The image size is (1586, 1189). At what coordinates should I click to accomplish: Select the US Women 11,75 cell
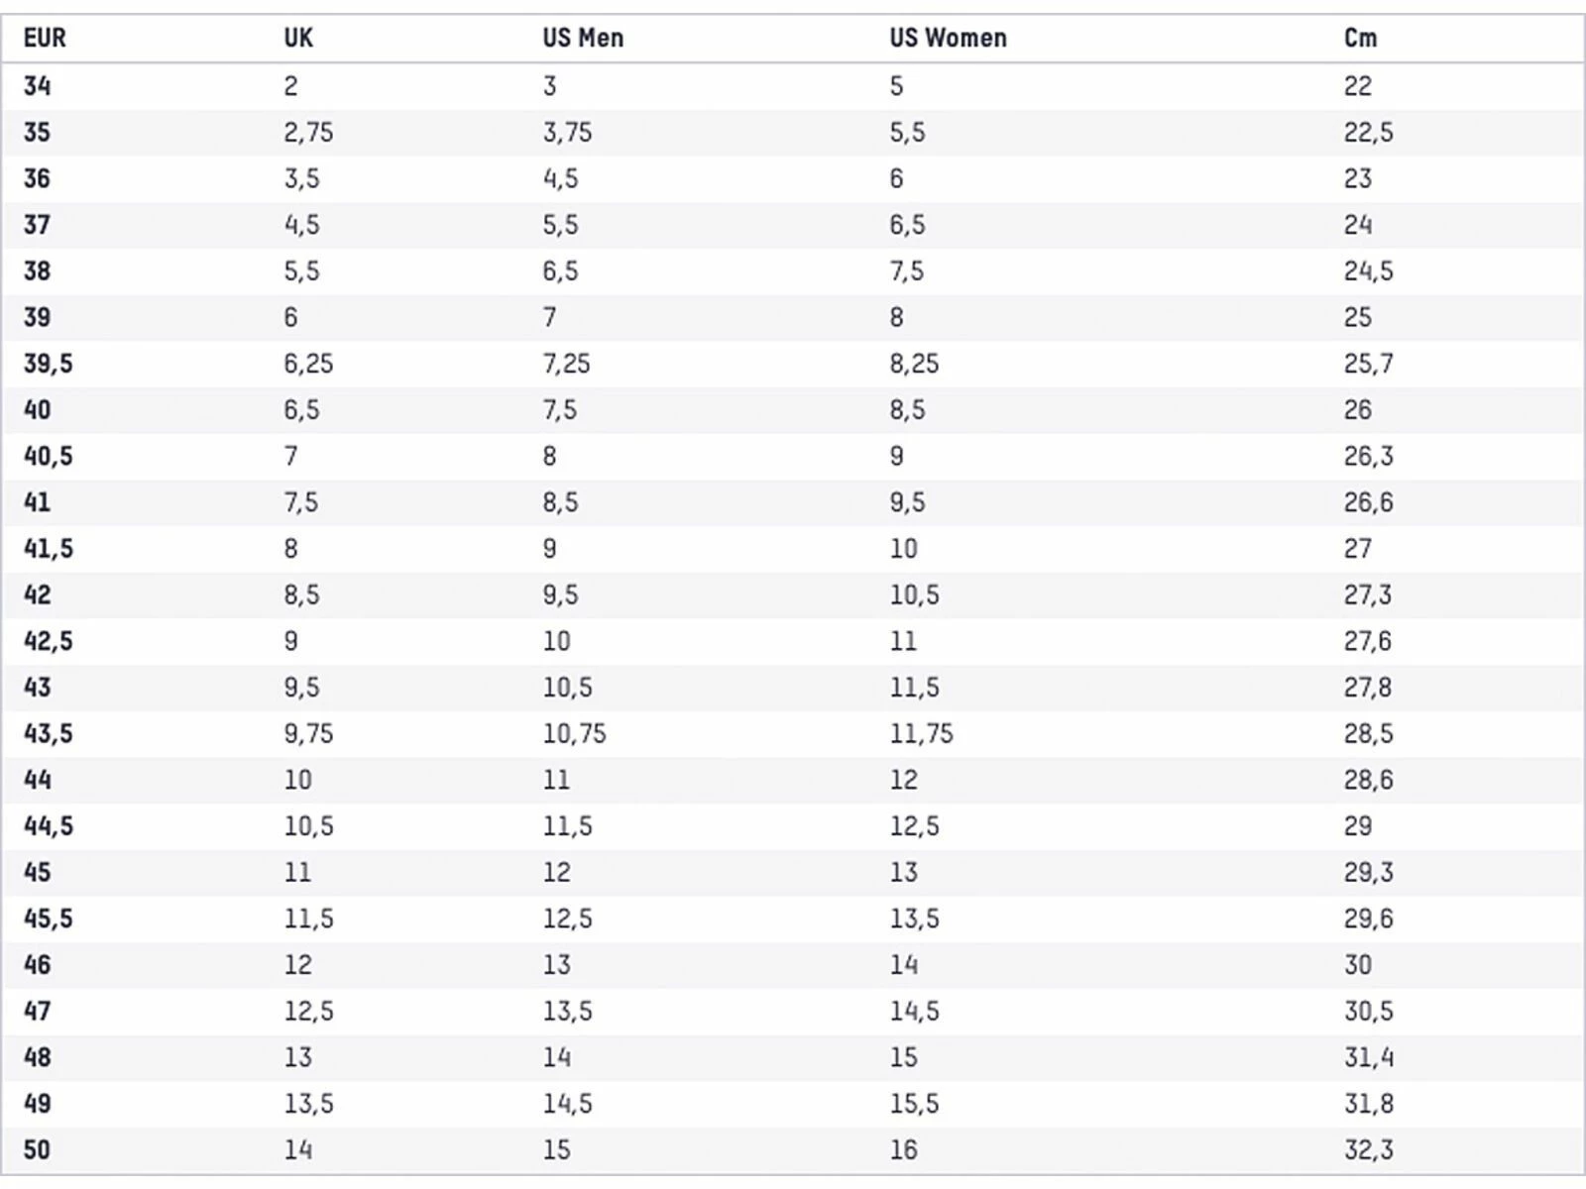921,734
